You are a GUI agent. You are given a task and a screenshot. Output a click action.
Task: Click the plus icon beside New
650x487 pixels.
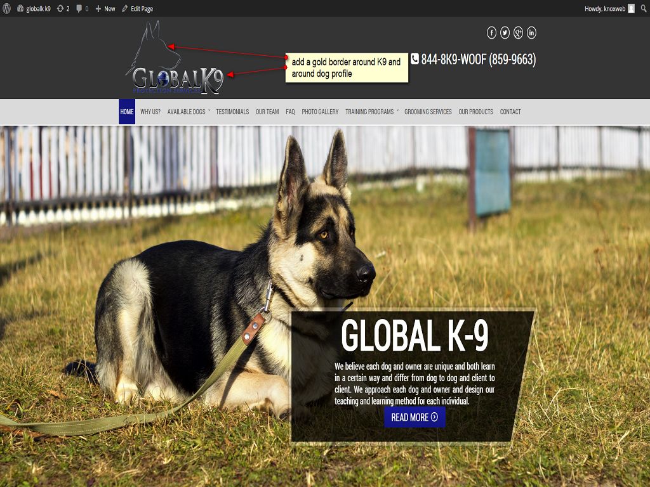click(98, 9)
